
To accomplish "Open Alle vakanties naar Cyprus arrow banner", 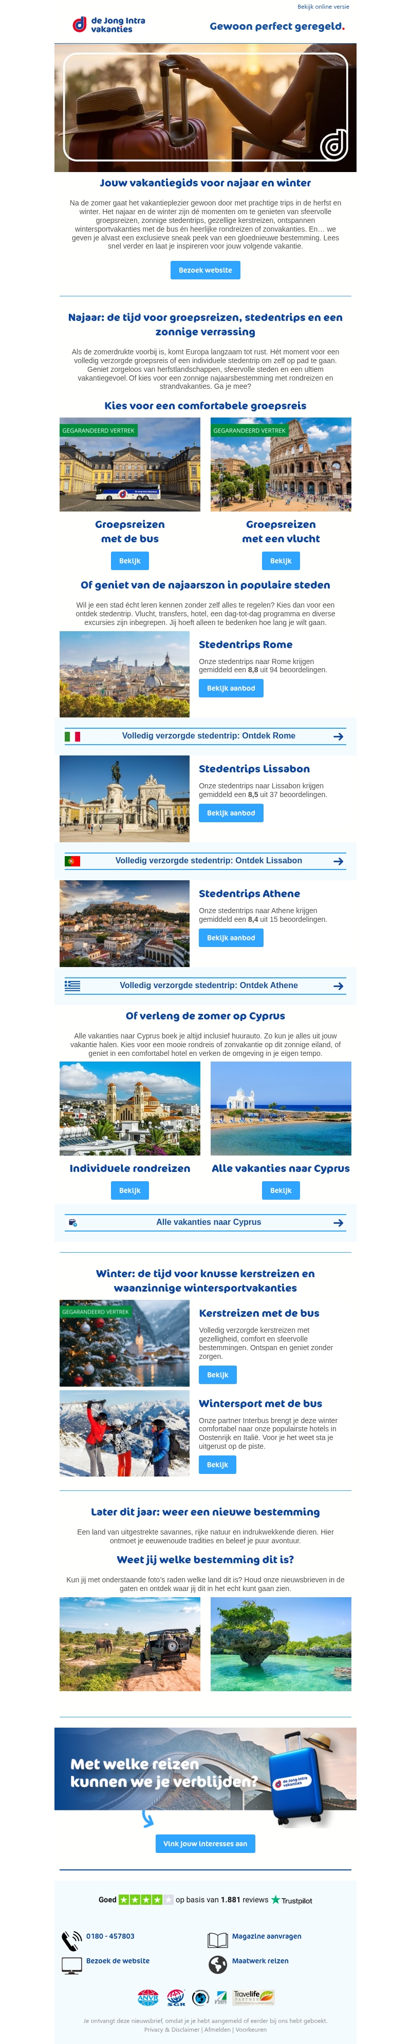I will [x=204, y=1223].
